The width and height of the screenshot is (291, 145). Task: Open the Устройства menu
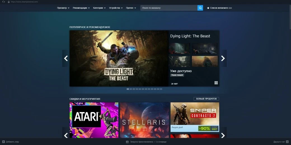[116, 8]
